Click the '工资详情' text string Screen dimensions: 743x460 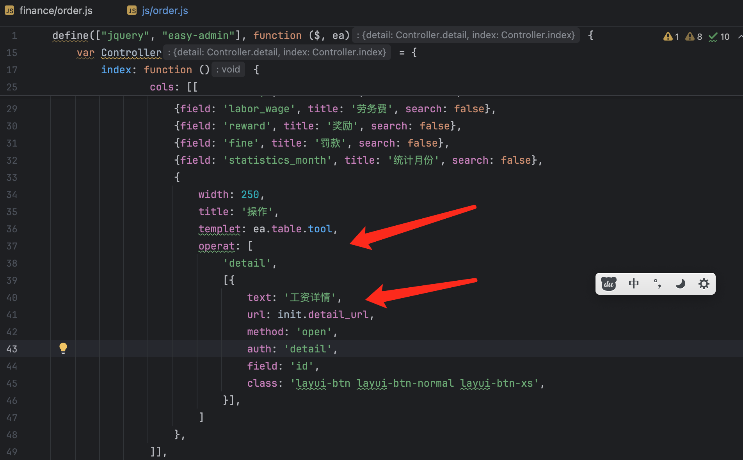[x=310, y=297]
